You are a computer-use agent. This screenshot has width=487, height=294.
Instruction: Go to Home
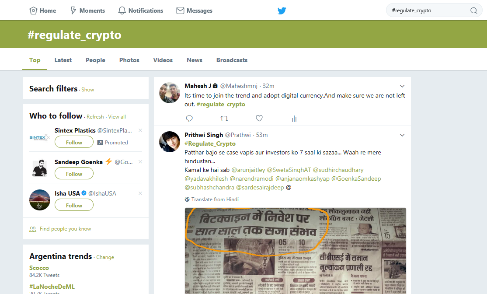pos(42,10)
